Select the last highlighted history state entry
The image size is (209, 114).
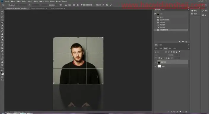click(x=171, y=30)
